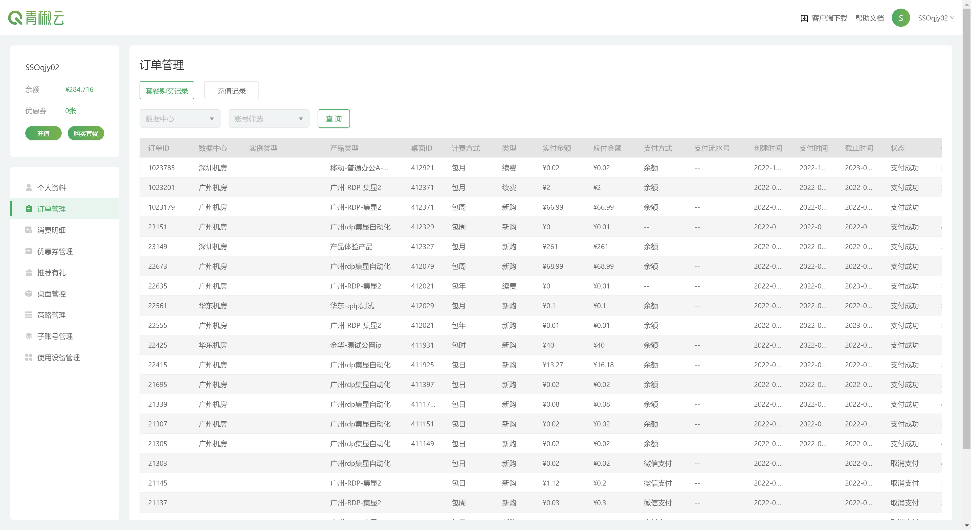Click the coupon count 0张
Screen dimensions: 971x530
[71, 111]
